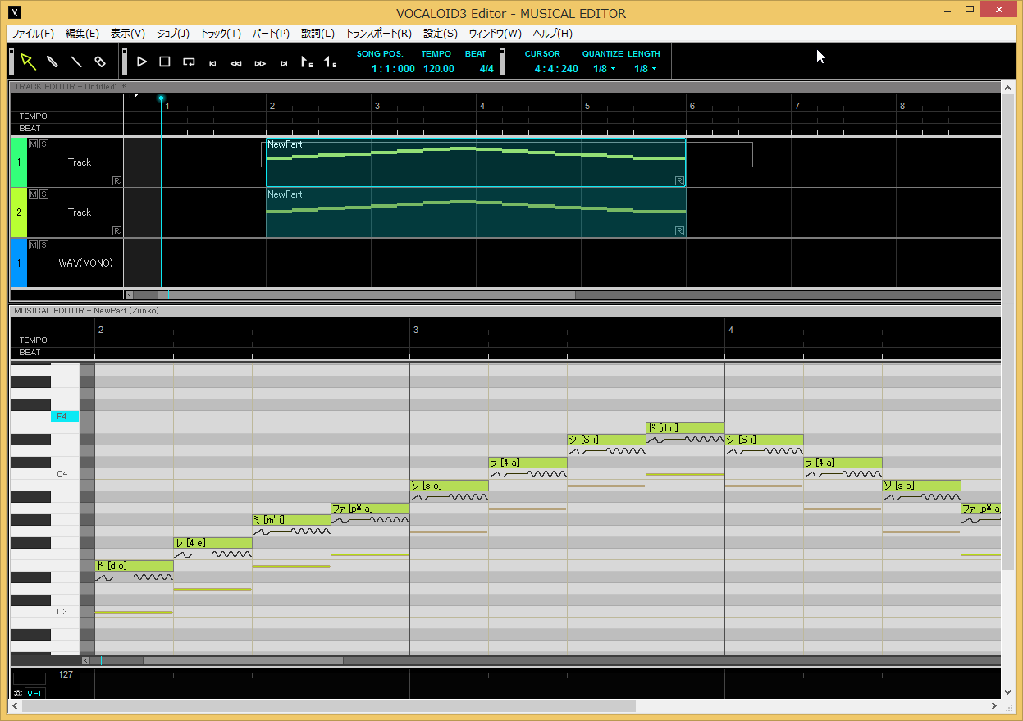1023x721 pixels.
Task: Click the yellow-green color strip of Track 2
Action: [19, 212]
